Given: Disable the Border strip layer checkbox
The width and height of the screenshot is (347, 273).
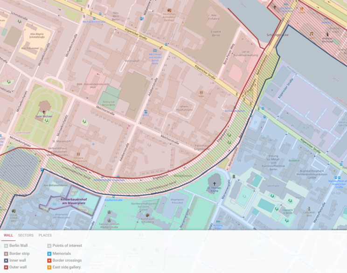Looking at the screenshot, I should point(6,253).
